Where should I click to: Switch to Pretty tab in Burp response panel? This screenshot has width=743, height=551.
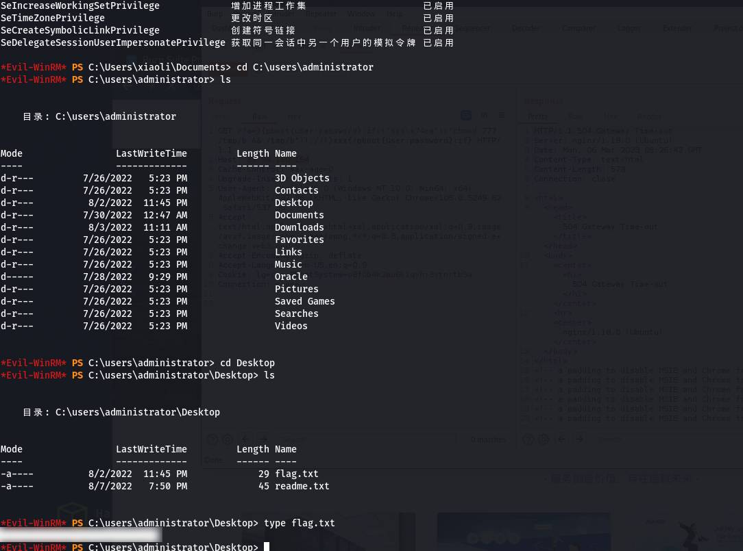(x=537, y=116)
